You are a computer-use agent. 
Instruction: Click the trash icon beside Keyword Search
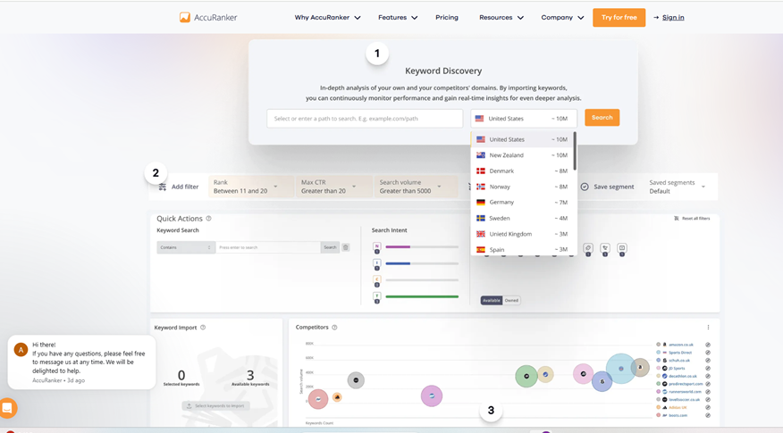[x=346, y=247]
